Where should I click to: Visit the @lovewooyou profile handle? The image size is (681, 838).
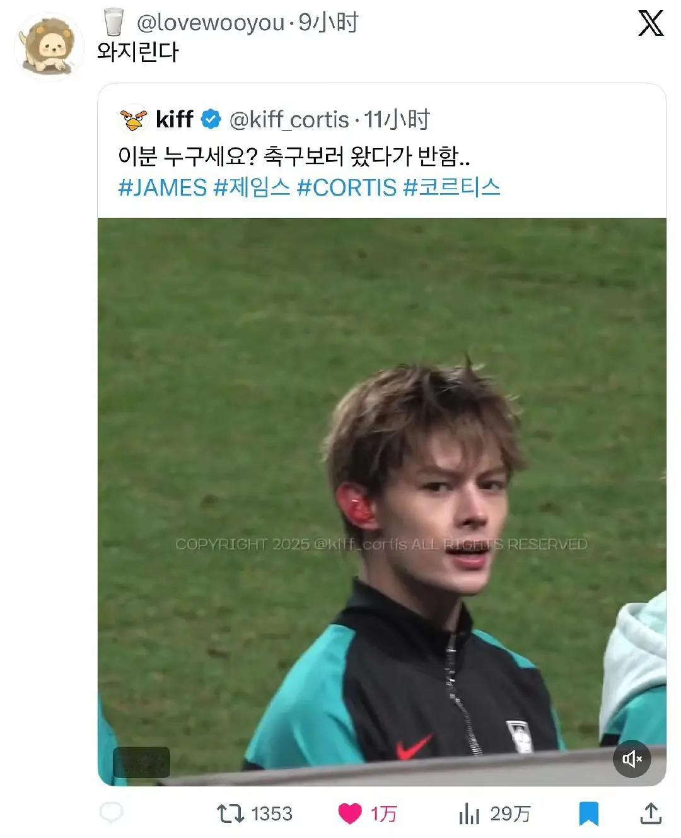point(211,23)
